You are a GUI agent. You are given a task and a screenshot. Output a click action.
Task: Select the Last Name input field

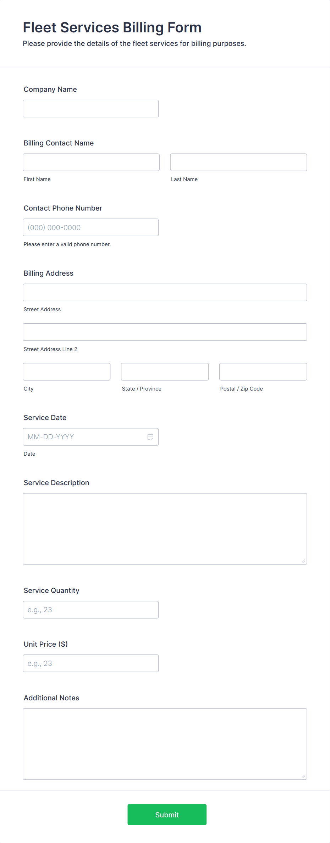(238, 162)
